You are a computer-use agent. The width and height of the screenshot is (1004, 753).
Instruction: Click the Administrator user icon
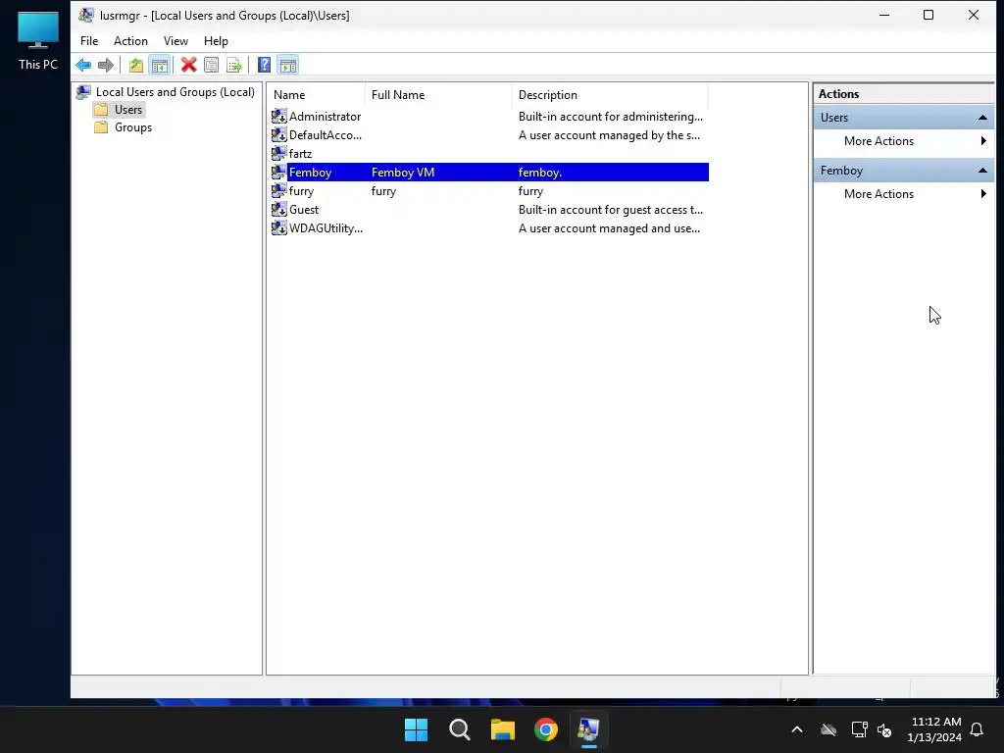coord(279,116)
